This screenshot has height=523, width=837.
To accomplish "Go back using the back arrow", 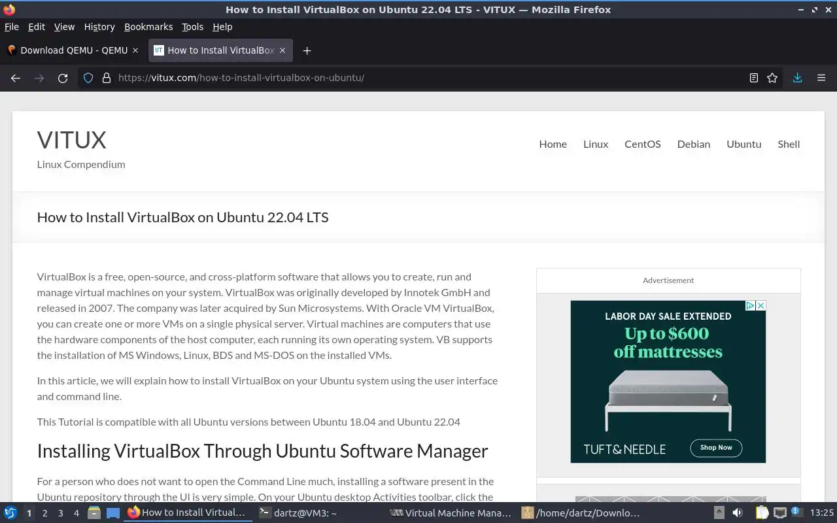I will (x=16, y=78).
